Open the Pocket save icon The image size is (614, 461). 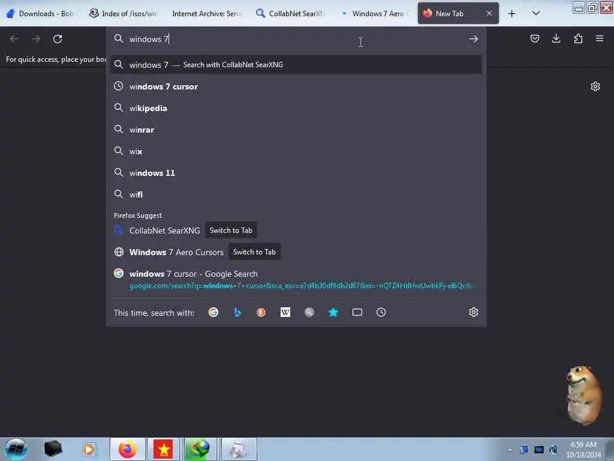(535, 39)
